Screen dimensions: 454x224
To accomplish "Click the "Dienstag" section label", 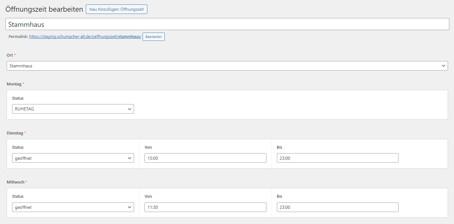I will [x=15, y=133].
